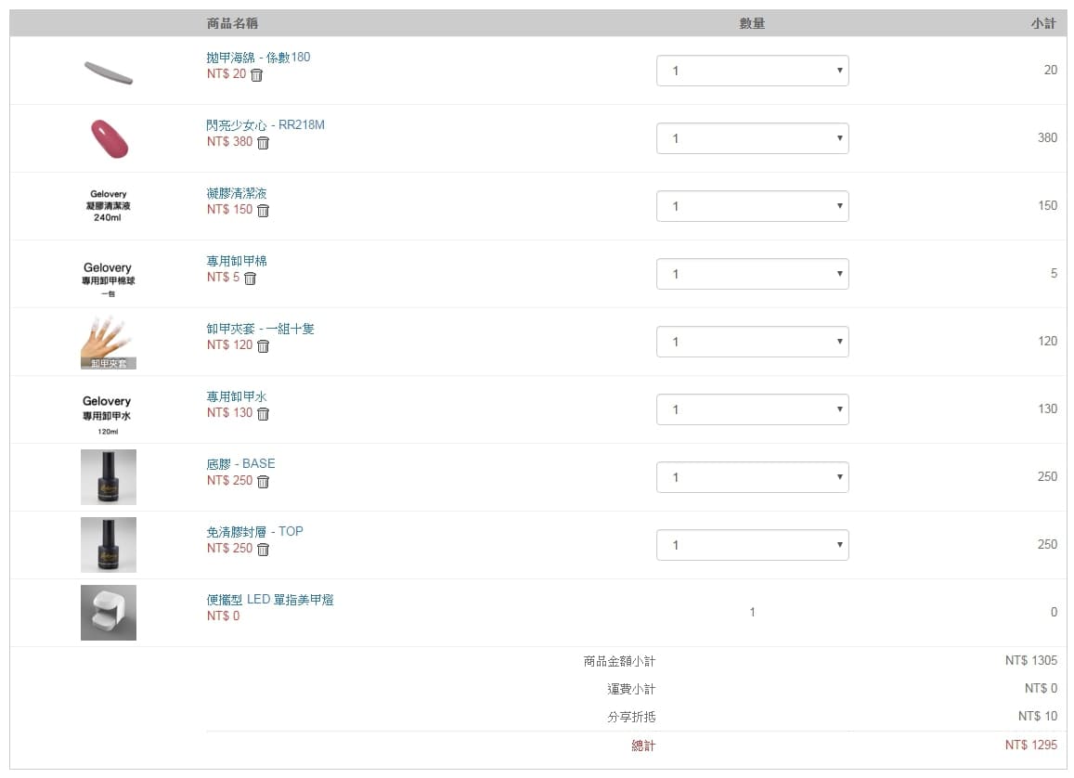Open quantity dropdown for 拋甲海綿

(x=752, y=71)
